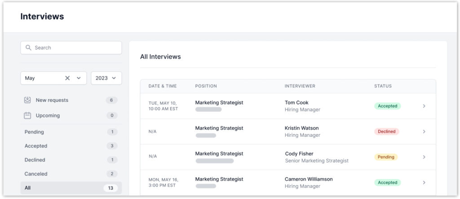Type in the Search field

(74, 48)
